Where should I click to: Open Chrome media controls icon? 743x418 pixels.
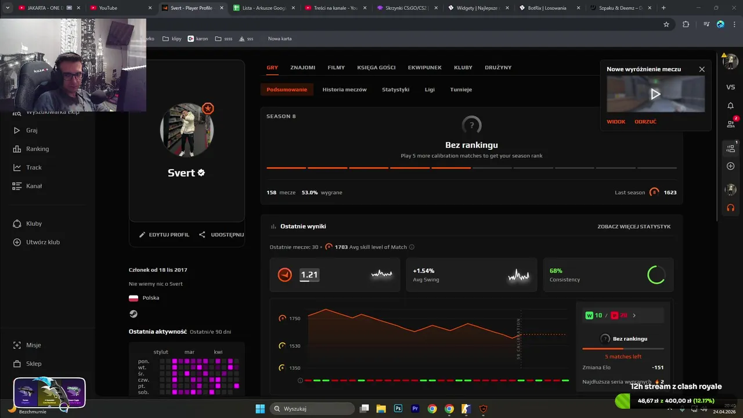(706, 24)
